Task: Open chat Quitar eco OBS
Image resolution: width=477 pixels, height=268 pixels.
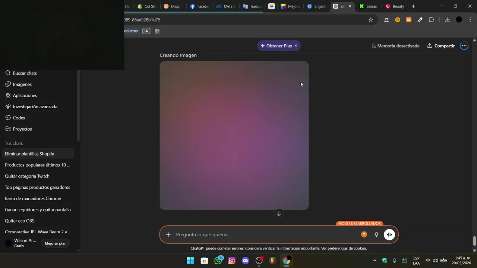Action: (38, 221)
